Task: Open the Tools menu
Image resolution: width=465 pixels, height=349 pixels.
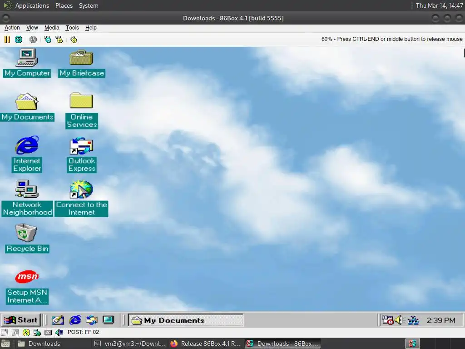Action: point(72,28)
